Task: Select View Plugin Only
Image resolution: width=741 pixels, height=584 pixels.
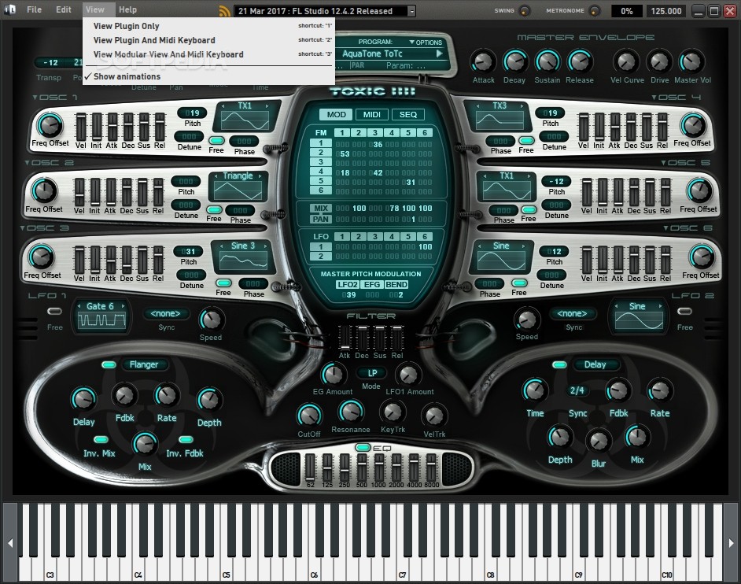Action: [208, 26]
